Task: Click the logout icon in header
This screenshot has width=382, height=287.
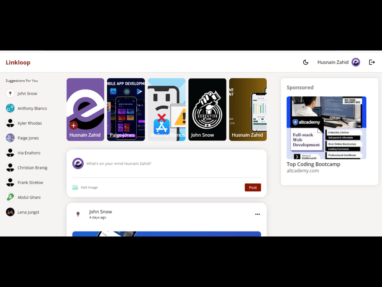Action: tap(372, 62)
